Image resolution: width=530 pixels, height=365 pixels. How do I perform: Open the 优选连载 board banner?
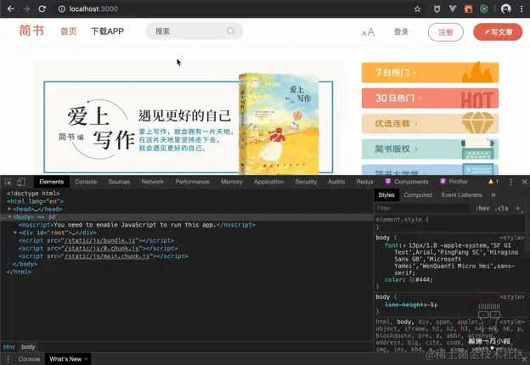coord(430,124)
